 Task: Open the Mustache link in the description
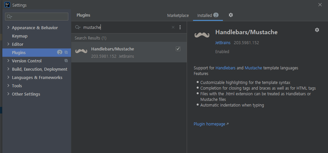253,68
